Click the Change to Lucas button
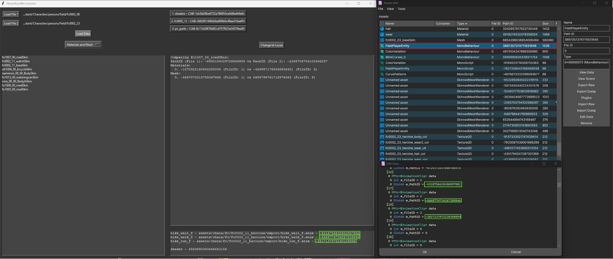Image resolution: width=613 pixels, height=259 pixels. pyautogui.click(x=272, y=45)
